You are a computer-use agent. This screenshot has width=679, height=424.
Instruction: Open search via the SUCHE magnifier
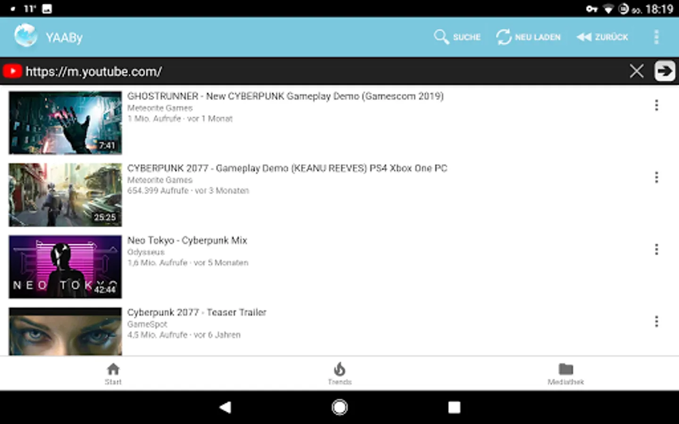tap(457, 37)
